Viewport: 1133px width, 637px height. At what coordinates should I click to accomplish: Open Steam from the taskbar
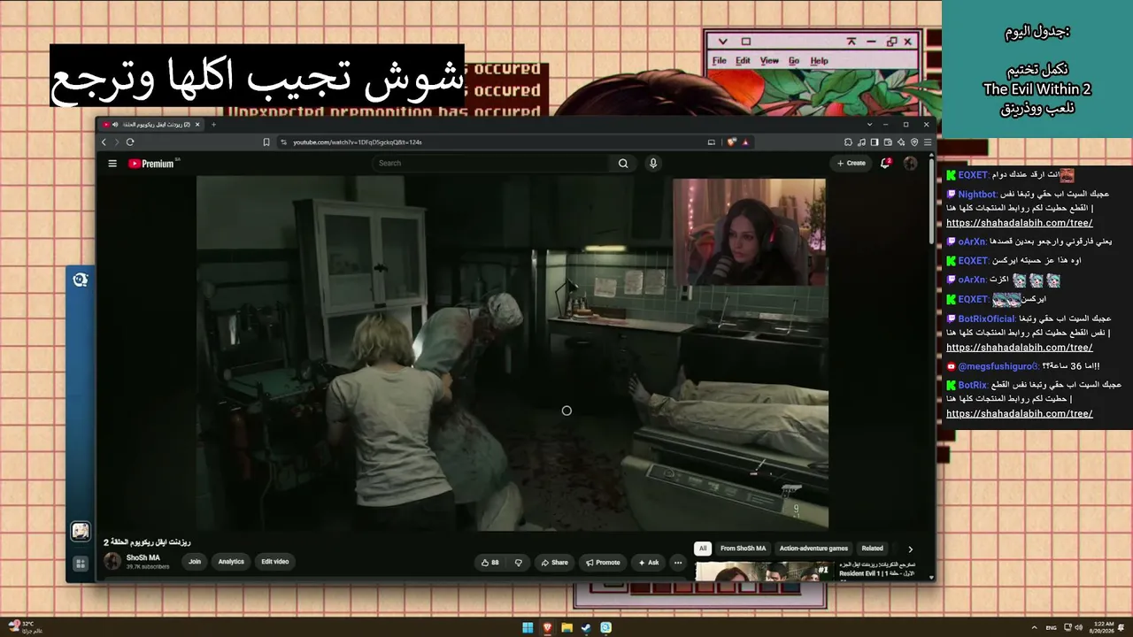point(586,628)
